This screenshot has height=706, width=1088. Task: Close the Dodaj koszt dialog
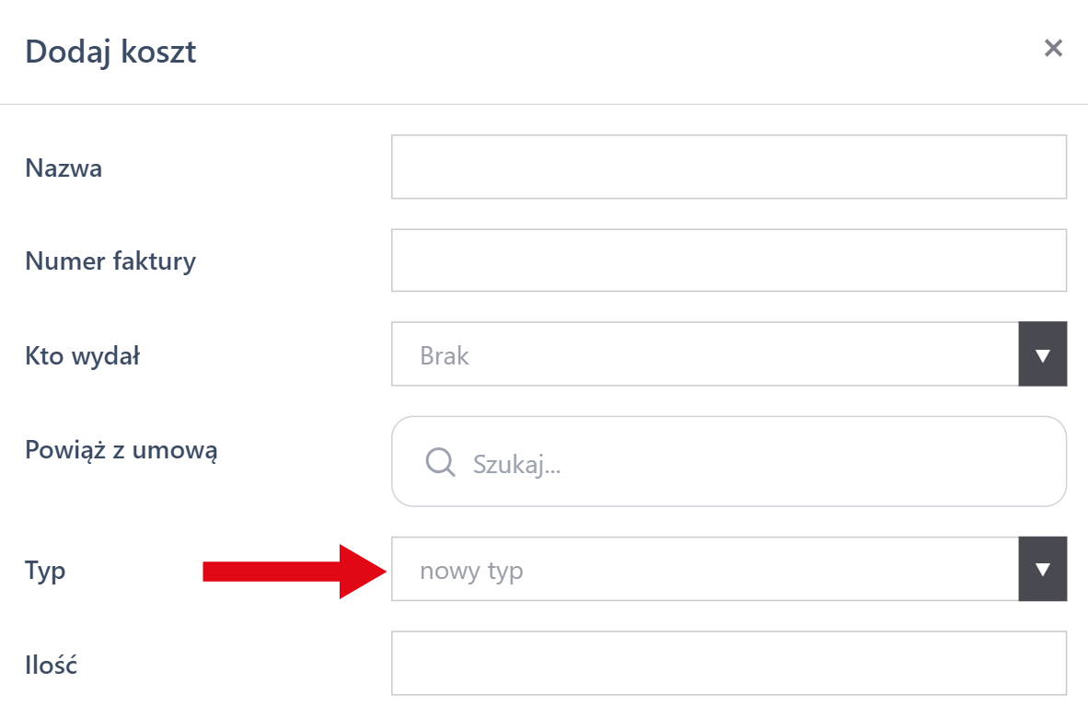click(x=1053, y=49)
